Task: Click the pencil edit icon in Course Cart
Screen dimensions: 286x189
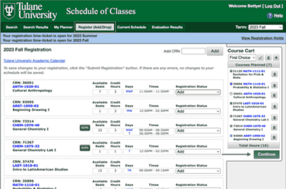Action: pos(261,58)
